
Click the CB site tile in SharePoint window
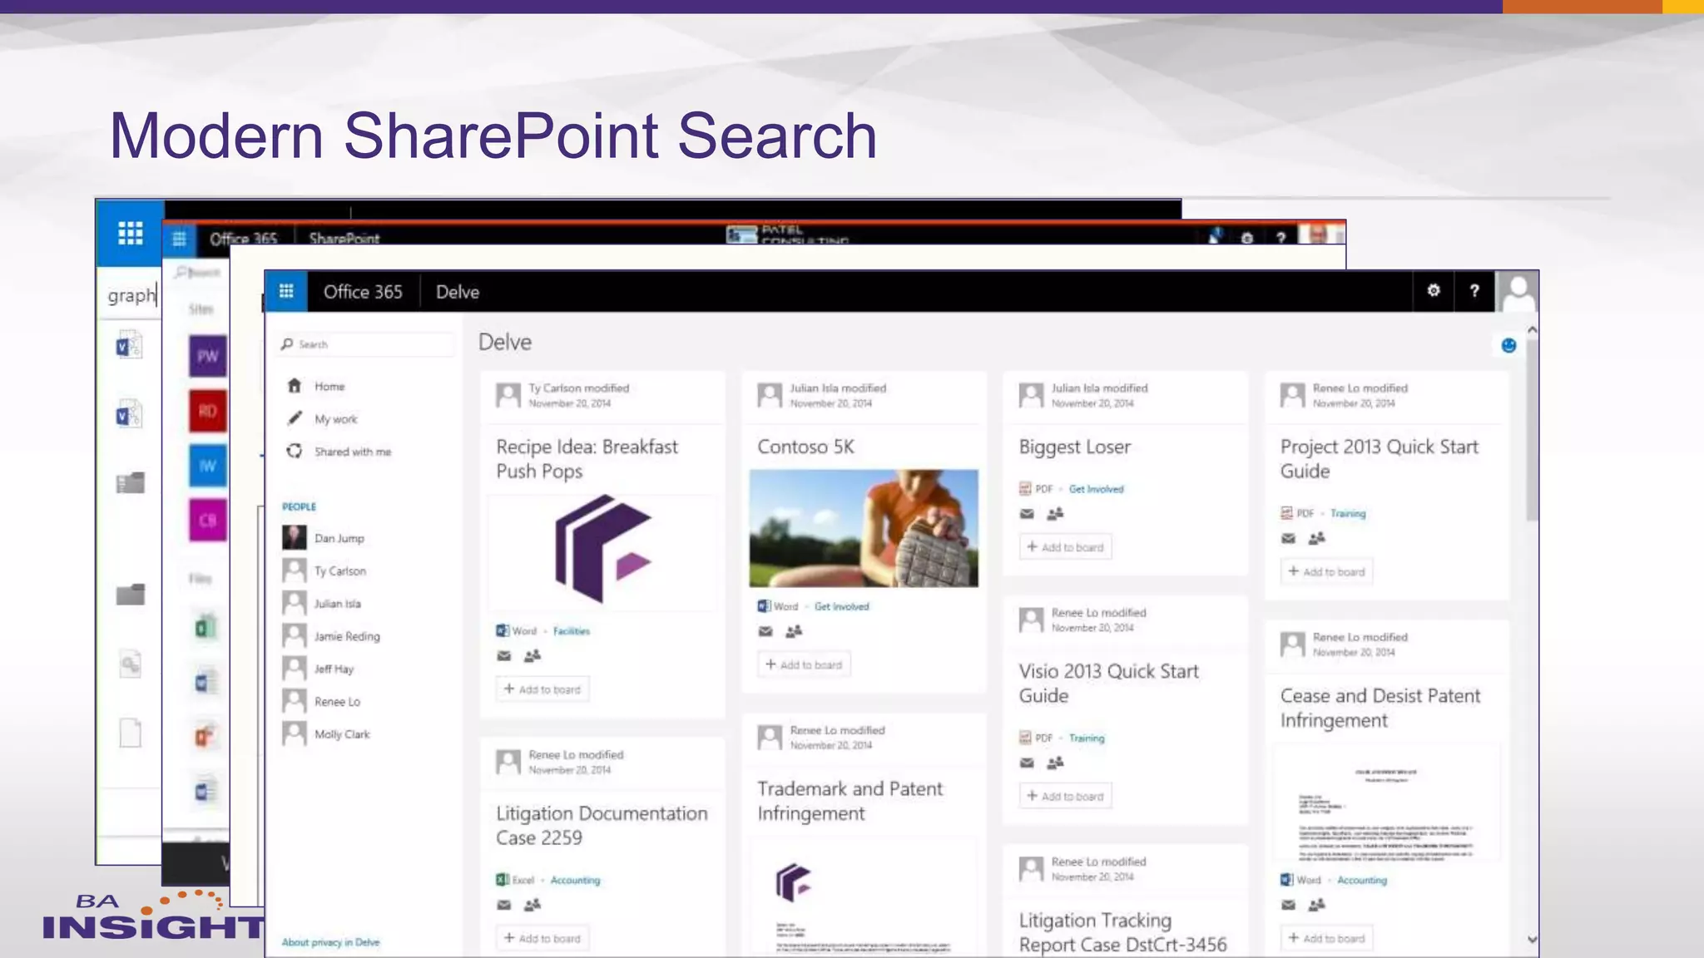pos(207,521)
